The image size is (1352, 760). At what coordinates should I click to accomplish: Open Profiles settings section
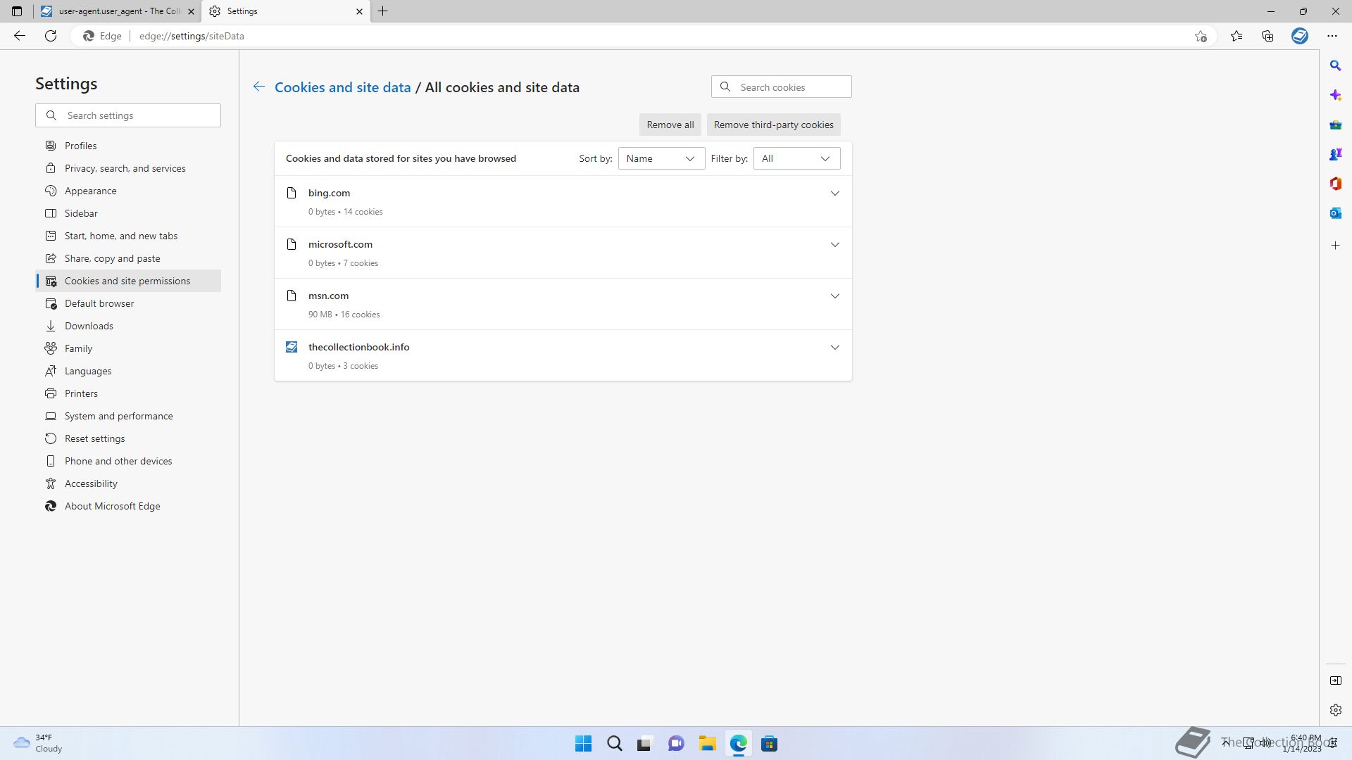128,146
